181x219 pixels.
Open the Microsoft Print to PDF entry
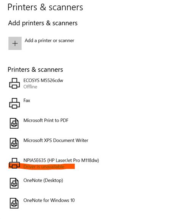coord(46,121)
